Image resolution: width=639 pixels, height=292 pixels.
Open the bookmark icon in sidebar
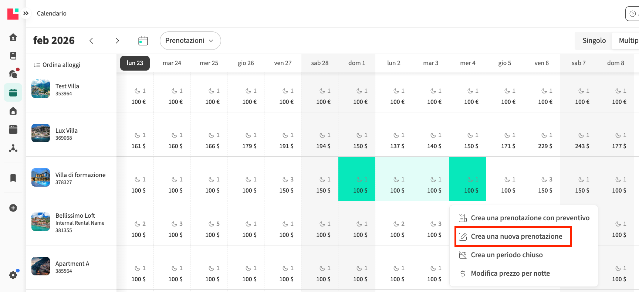point(13,178)
